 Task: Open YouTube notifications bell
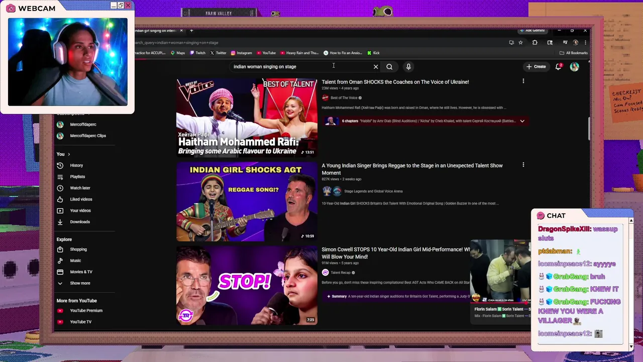pyautogui.click(x=558, y=66)
